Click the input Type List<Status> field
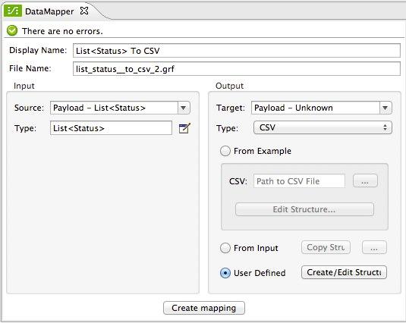406x323 pixels. point(111,128)
